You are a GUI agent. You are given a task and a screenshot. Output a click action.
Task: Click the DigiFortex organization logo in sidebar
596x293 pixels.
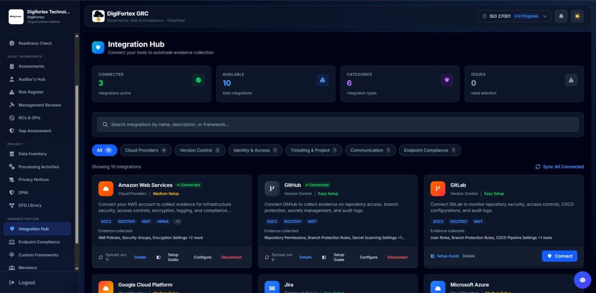(x=16, y=17)
